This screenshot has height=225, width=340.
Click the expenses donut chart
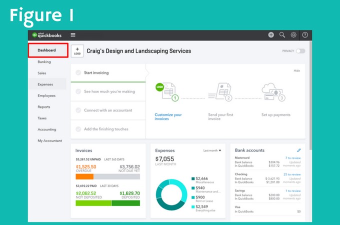click(x=171, y=194)
